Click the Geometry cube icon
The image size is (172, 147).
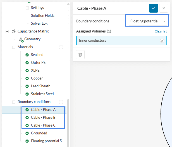pos(20,39)
